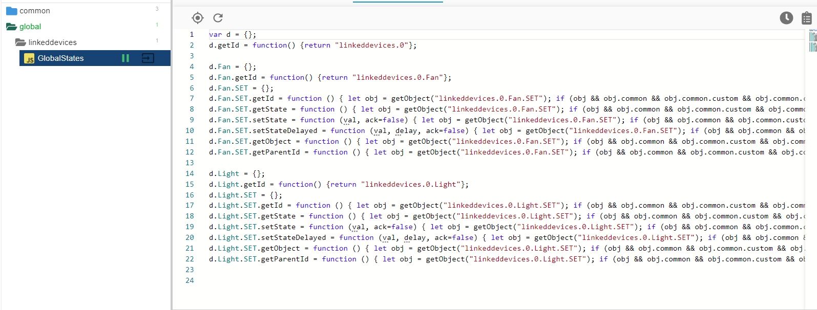Screen dimensions: 817x310
Task: Open the clipboard object ID selector
Action: click(807, 18)
